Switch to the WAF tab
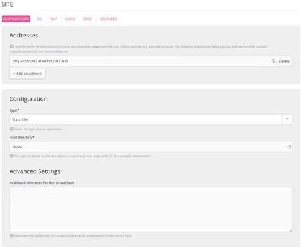 point(53,19)
